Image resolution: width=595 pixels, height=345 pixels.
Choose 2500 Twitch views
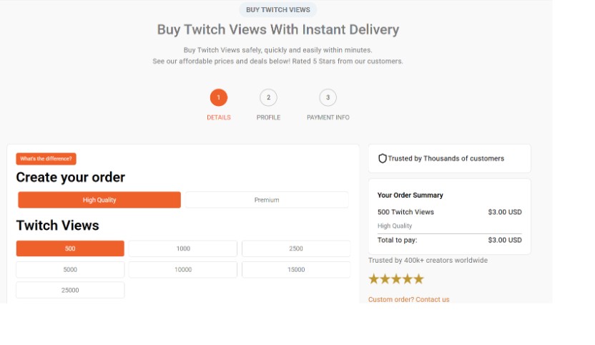(x=296, y=248)
